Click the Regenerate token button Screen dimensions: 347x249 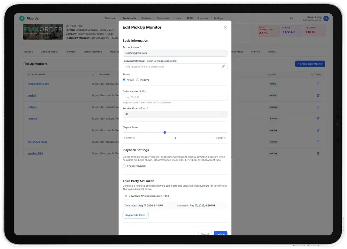click(135, 215)
